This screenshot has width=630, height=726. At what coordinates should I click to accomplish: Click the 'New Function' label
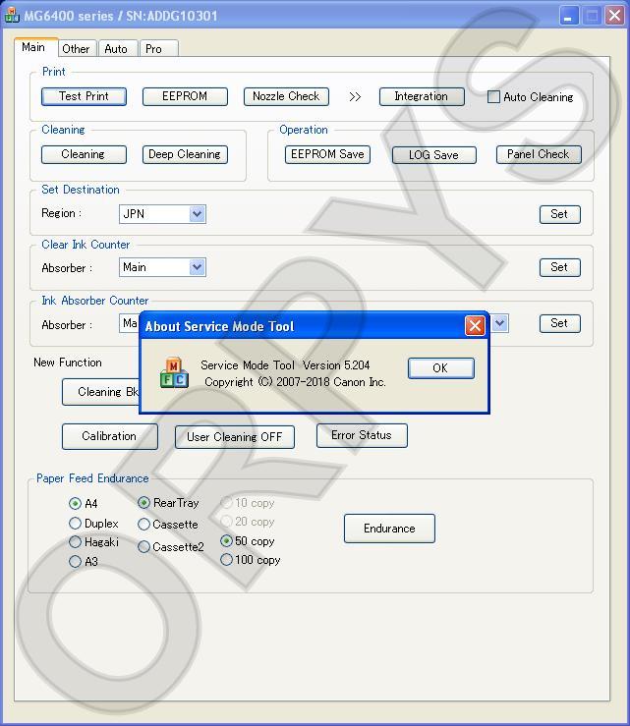68,363
